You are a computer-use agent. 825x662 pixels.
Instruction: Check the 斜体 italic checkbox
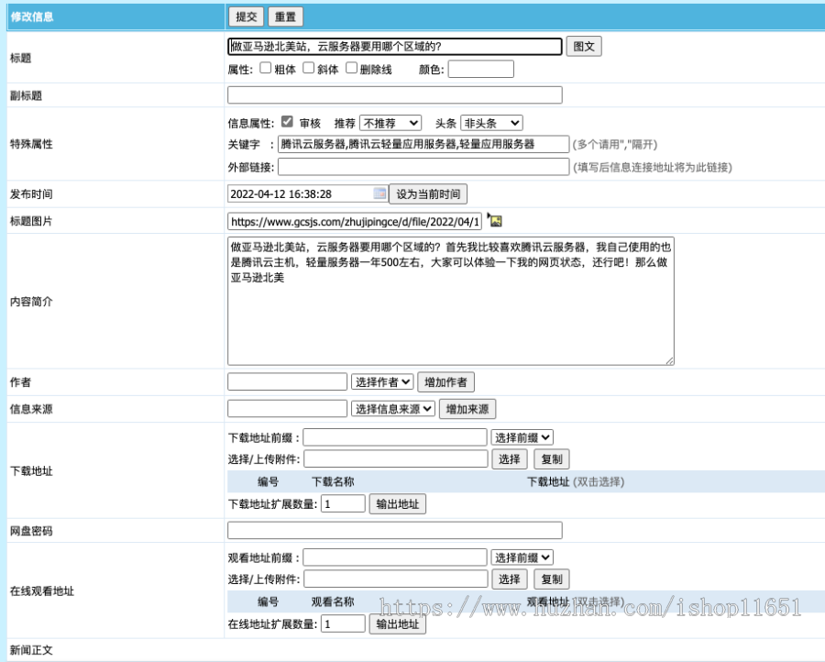click(x=309, y=68)
